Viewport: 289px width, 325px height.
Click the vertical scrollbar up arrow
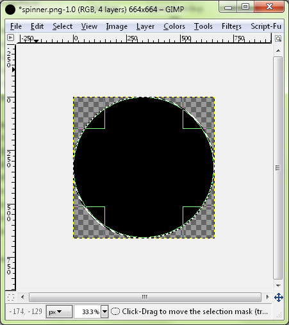(278, 51)
